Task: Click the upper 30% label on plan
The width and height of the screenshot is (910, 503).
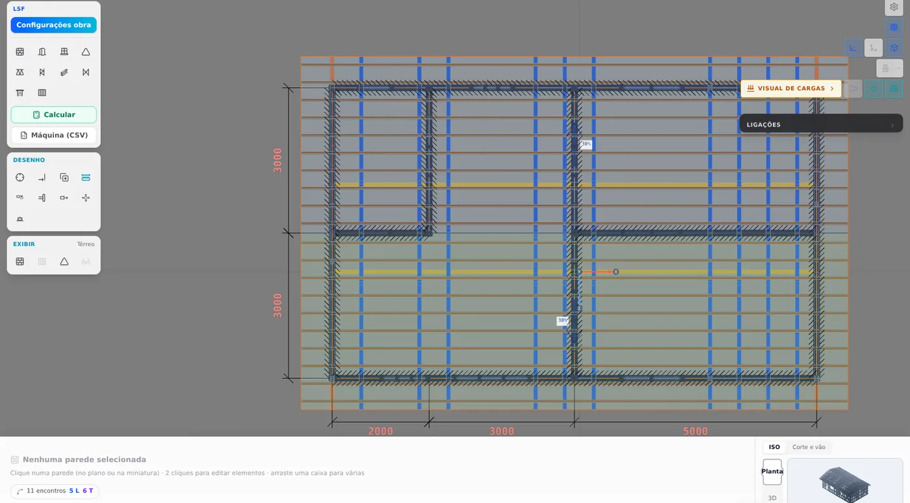Action: click(x=586, y=144)
